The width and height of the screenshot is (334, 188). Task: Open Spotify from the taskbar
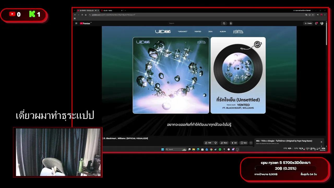220,149
